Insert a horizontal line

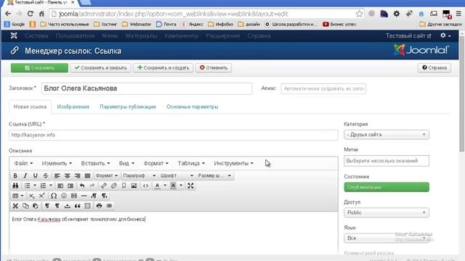coord(84,196)
